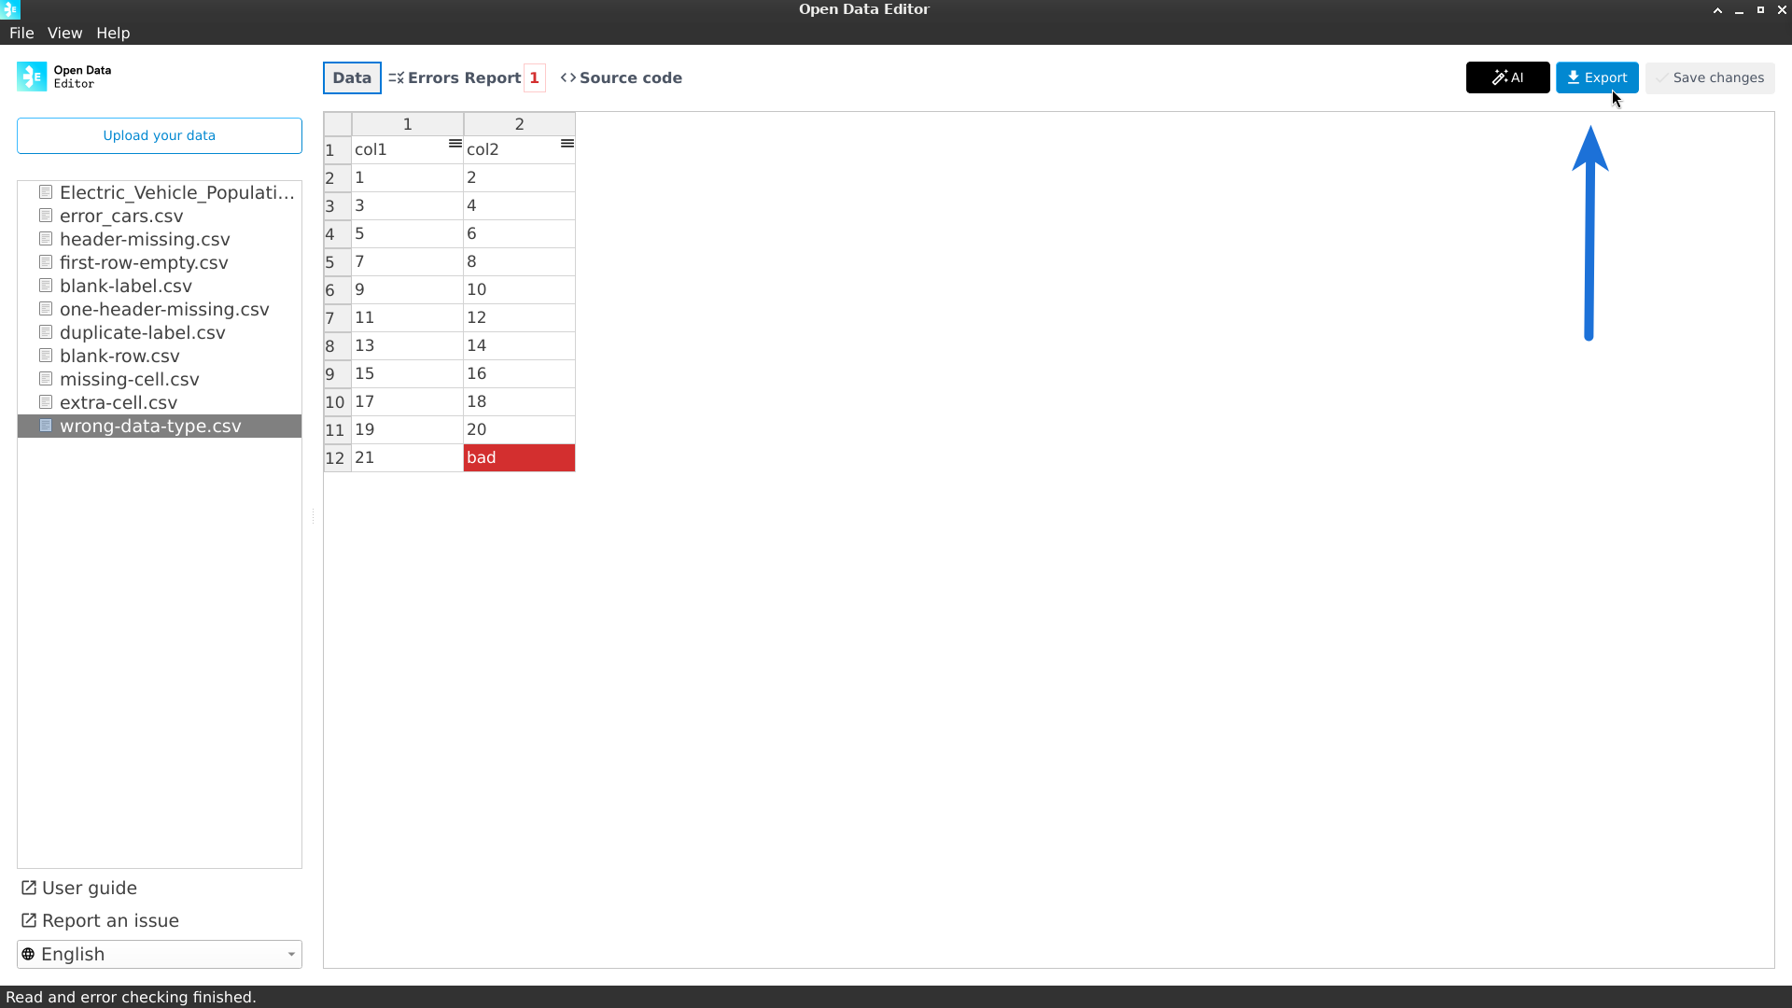
Task: Click column header number 2
Action: (519, 124)
